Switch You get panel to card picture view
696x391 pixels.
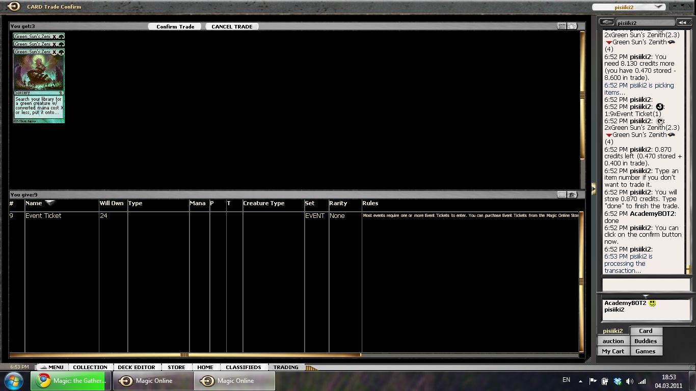click(572, 26)
